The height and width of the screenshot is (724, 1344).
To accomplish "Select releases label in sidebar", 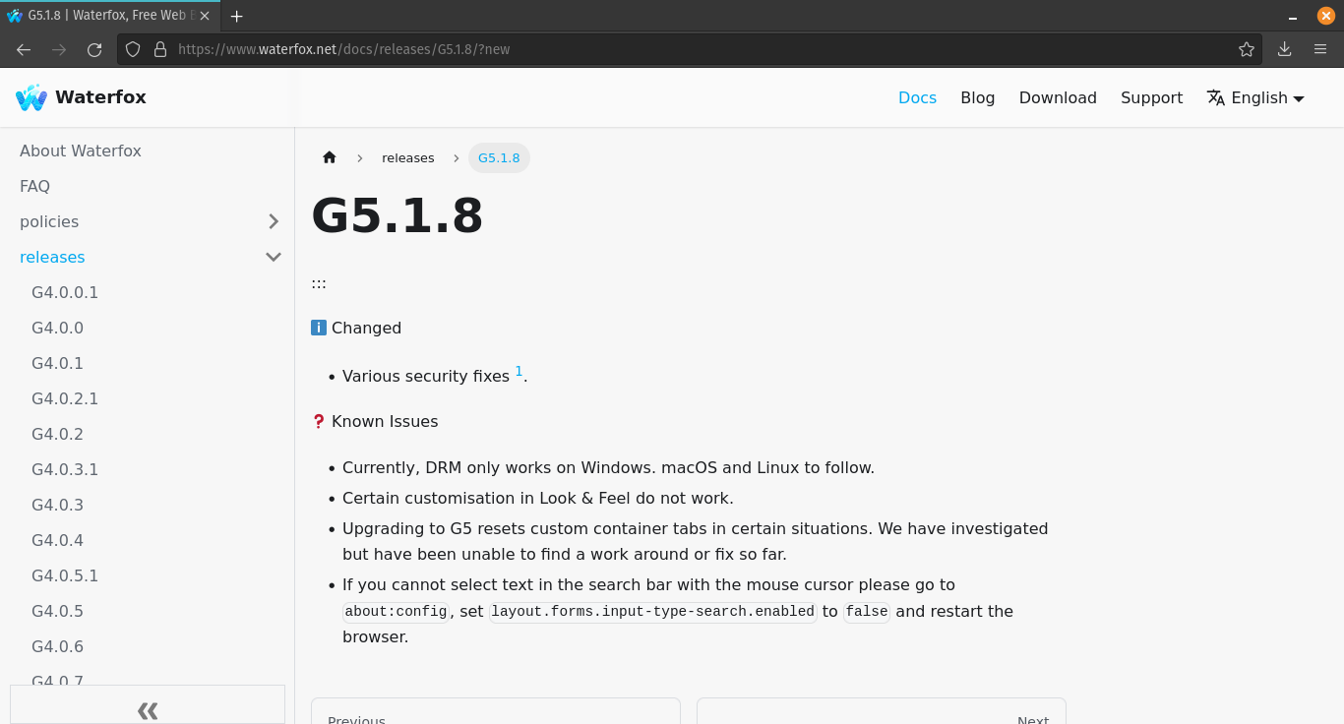I will [52, 257].
